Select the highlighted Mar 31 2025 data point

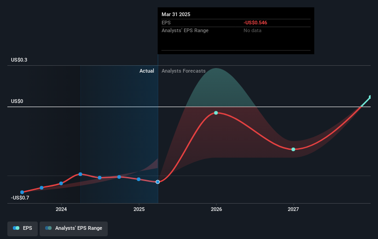(157, 182)
